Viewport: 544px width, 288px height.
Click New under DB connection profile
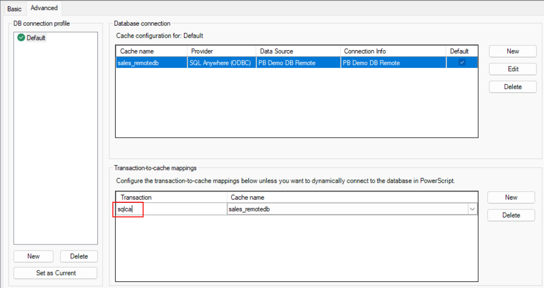coord(33,256)
